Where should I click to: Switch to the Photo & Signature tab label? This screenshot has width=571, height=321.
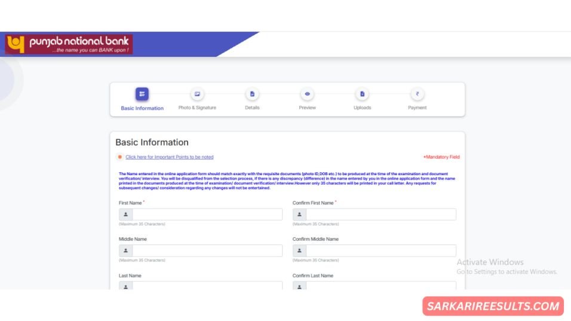[x=197, y=108]
